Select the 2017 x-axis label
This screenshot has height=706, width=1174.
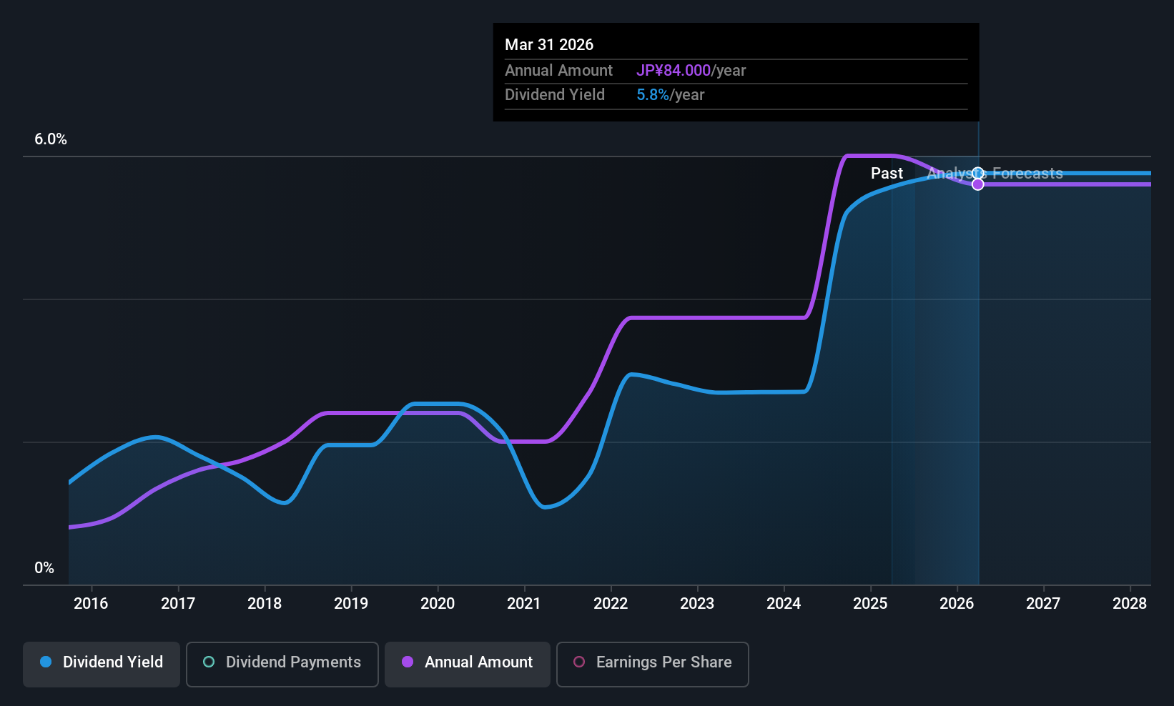pos(178,604)
